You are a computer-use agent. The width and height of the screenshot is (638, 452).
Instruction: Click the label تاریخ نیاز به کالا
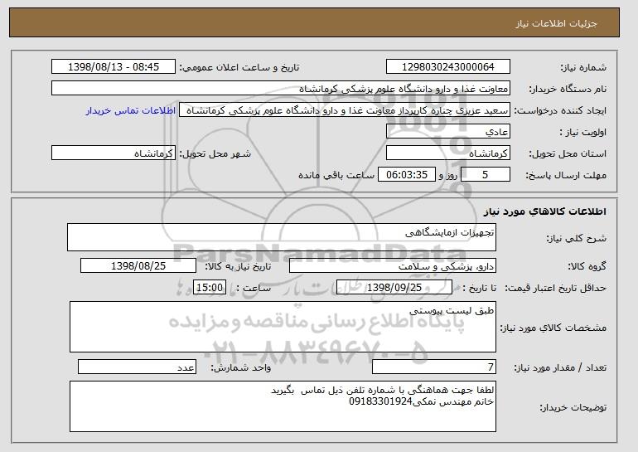(x=238, y=267)
